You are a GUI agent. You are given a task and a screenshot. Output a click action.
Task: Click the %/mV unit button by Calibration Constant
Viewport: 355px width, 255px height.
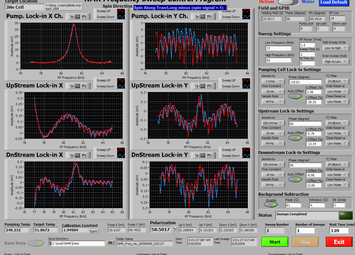pyautogui.click(x=93, y=231)
